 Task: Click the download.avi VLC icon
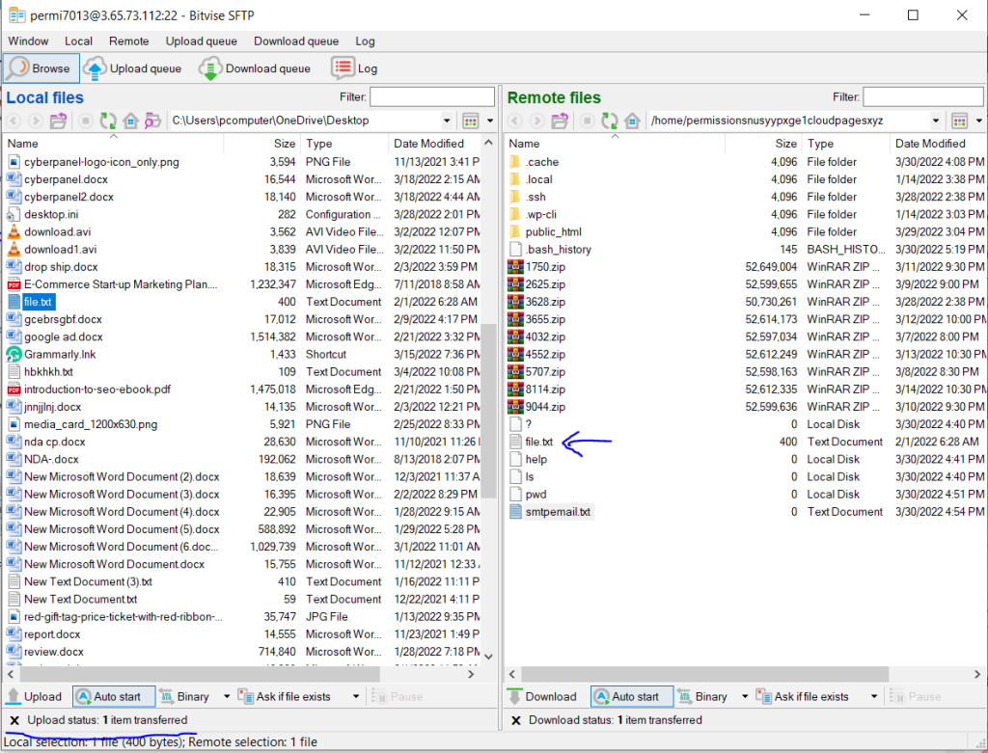[x=14, y=231]
